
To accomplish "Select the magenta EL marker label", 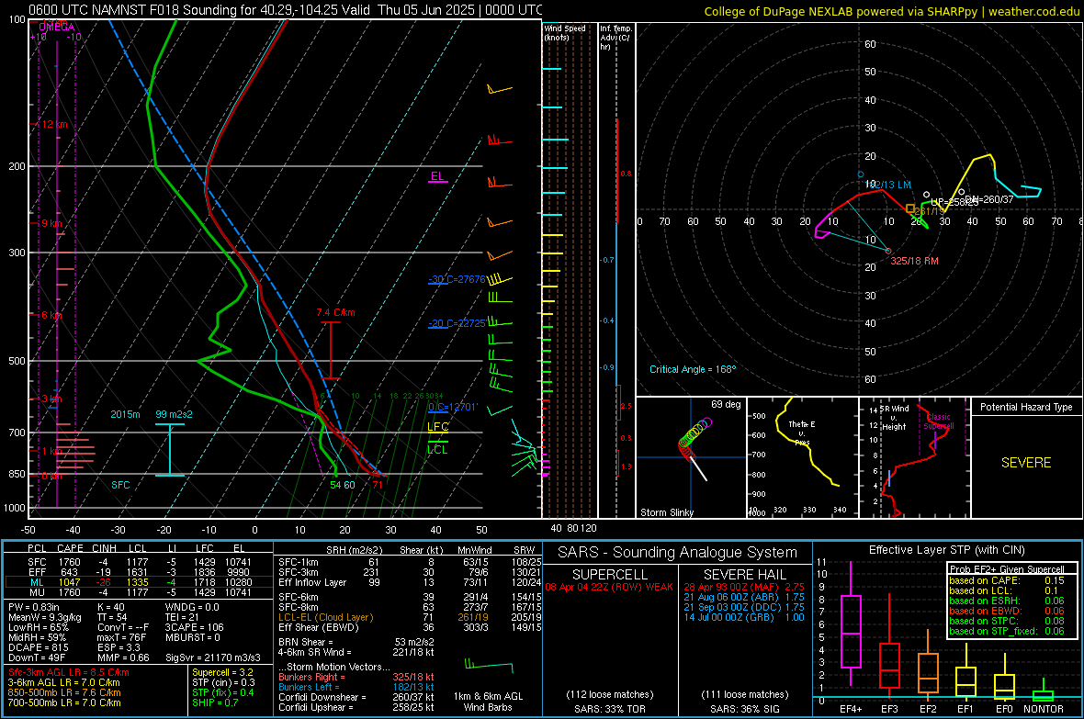I will pyautogui.click(x=437, y=176).
